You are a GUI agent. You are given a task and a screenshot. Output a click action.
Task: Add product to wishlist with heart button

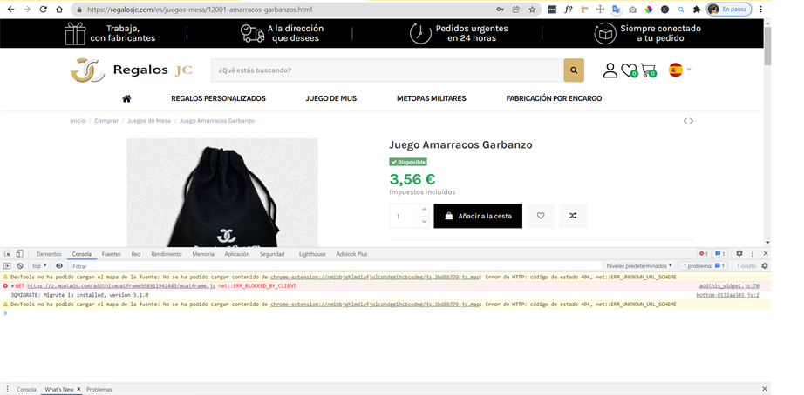(x=541, y=216)
